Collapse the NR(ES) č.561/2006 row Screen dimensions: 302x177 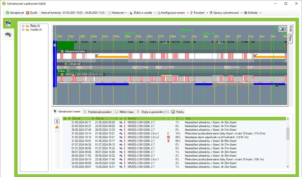coord(62,75)
